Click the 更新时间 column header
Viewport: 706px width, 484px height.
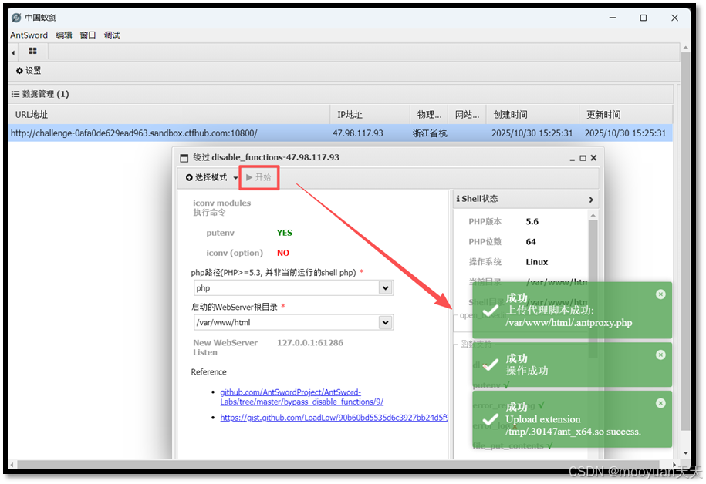pos(626,115)
